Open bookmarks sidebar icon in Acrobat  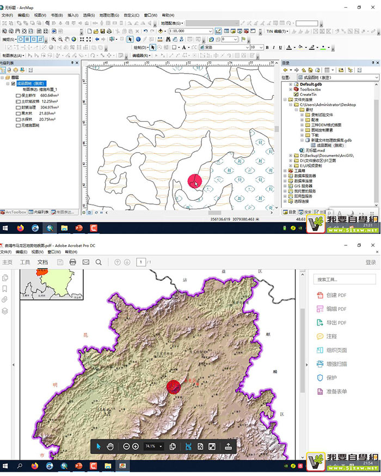5,288
